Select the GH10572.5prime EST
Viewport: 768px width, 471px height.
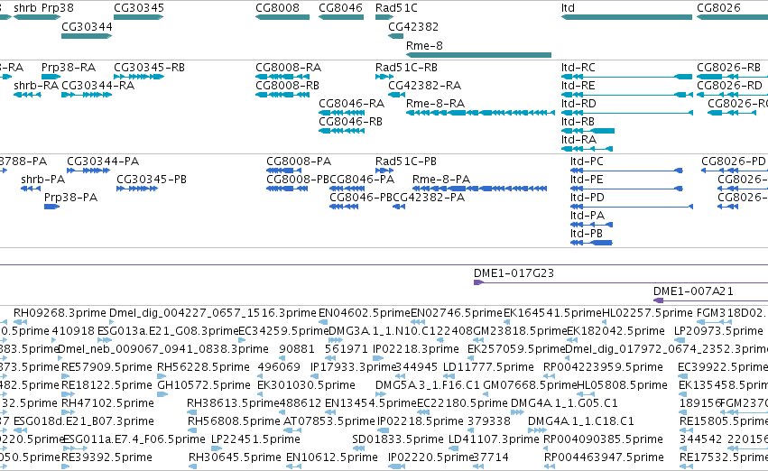pos(162,394)
